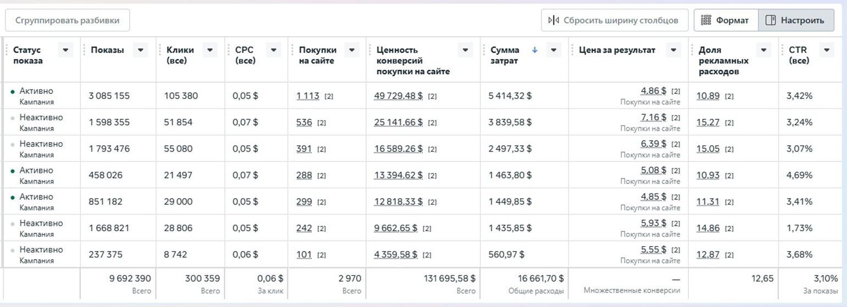The image size is (847, 307).
Task: Select total purchases 2 970
Action: pos(351,278)
